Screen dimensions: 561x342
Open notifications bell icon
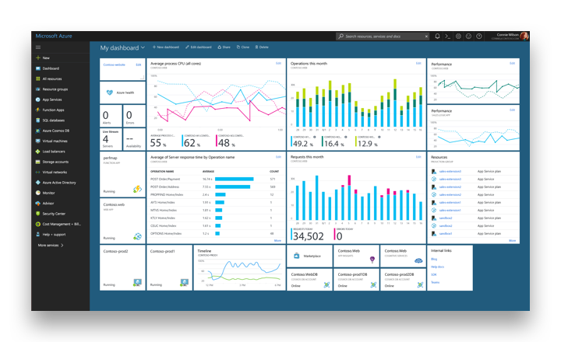tap(437, 36)
